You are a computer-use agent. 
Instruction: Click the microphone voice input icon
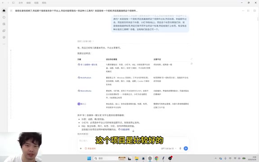pos(180,148)
